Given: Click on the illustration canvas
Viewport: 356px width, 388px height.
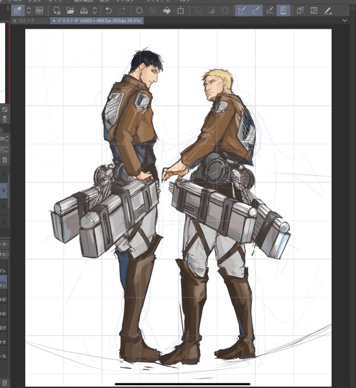Looking at the screenshot, I should point(178,207).
